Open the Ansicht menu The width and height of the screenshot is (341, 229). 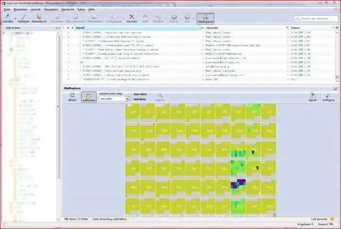[36, 10]
